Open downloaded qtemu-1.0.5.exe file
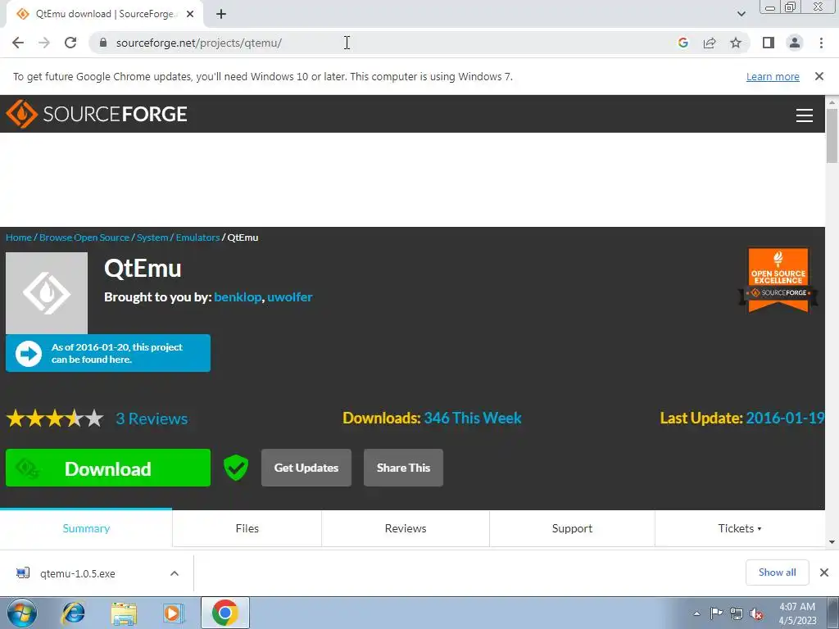This screenshot has width=839, height=629. coord(78,573)
